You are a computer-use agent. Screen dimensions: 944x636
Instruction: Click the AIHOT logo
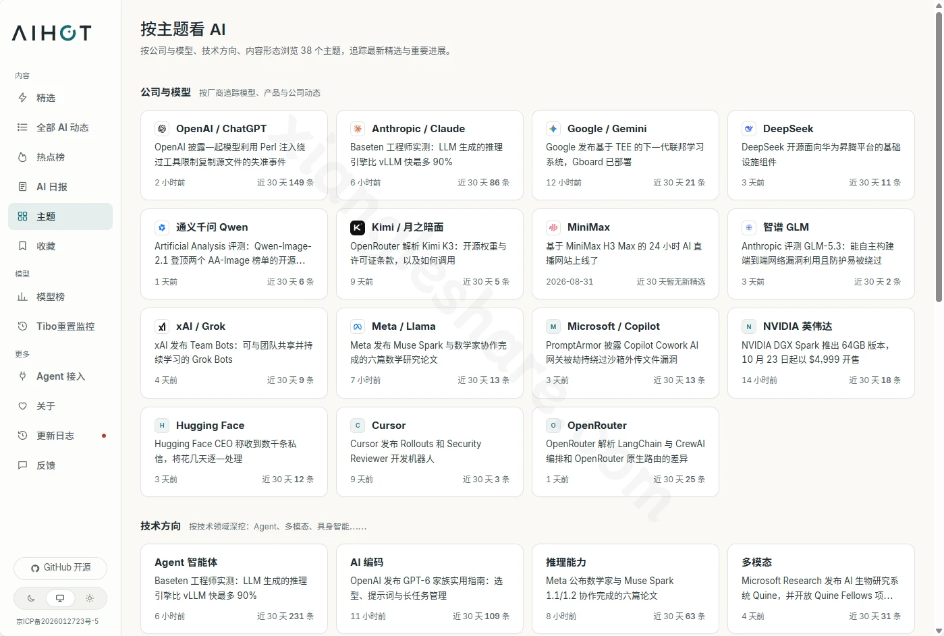51,33
